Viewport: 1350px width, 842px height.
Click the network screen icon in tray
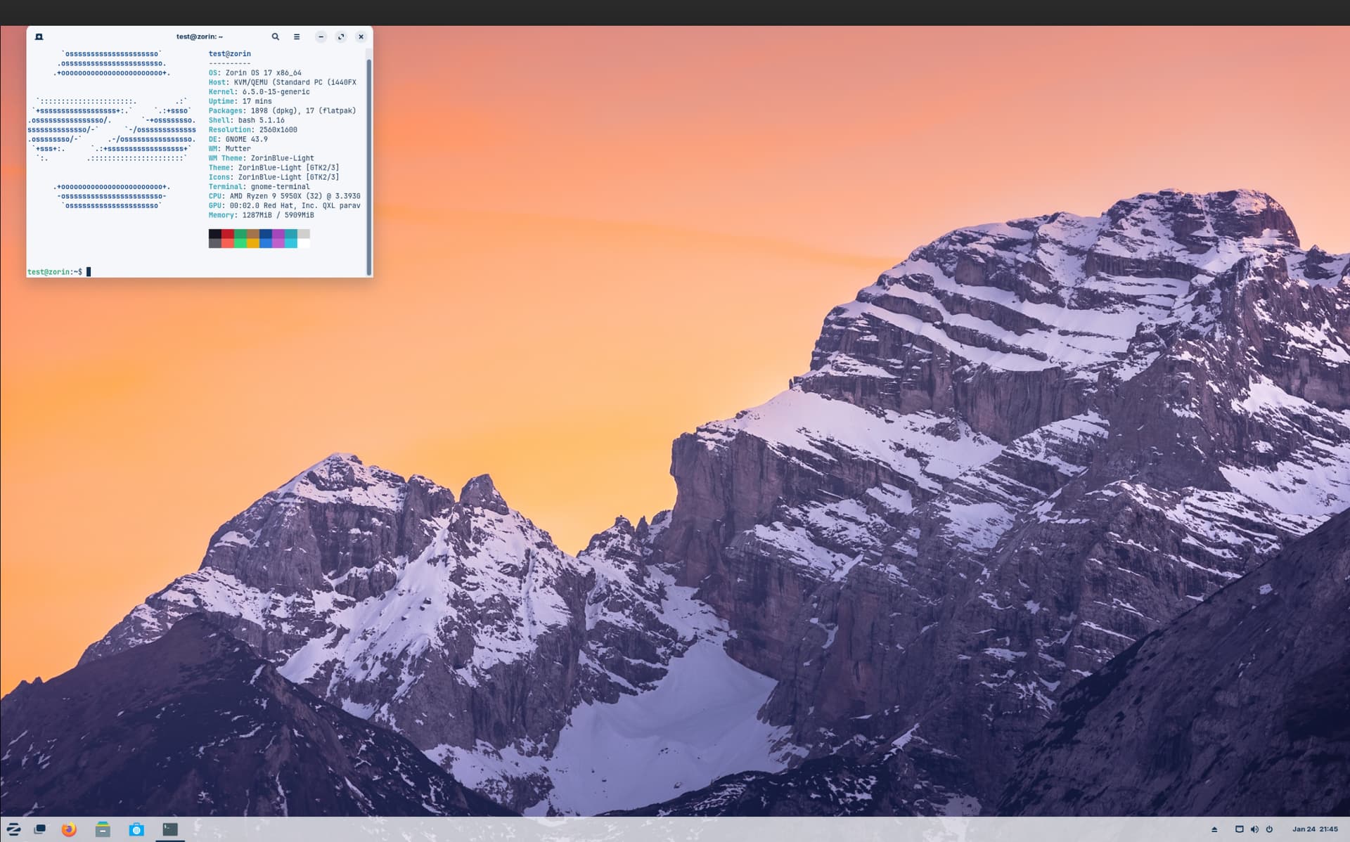tap(1239, 829)
